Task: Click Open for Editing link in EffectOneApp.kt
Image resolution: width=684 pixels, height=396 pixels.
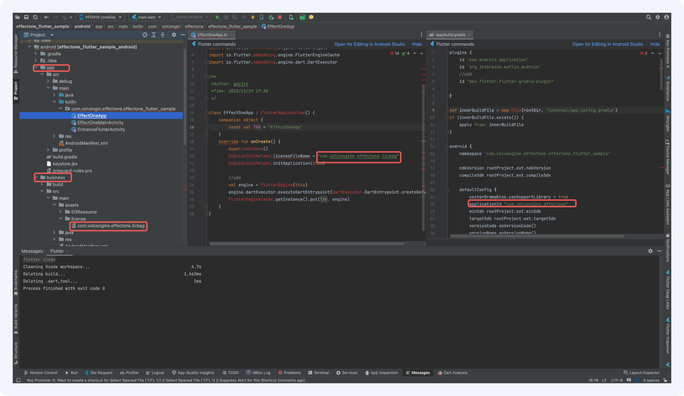Action: pos(370,44)
